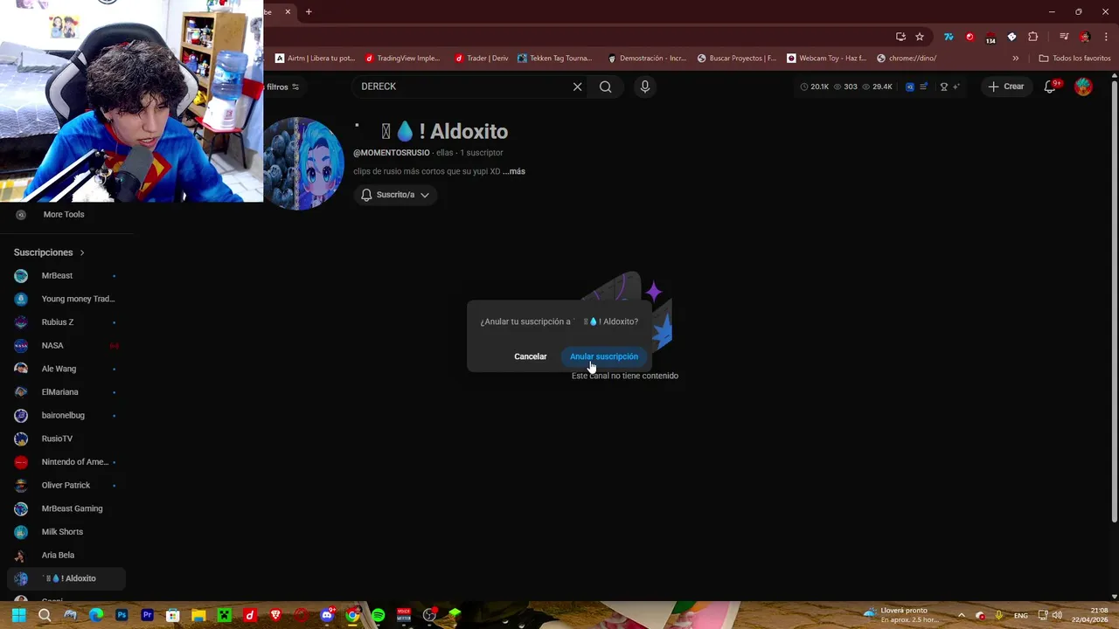Open the filtros options
The height and width of the screenshot is (629, 1119).
tap(282, 86)
